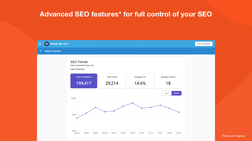Select the Total Impressions card
The width and height of the screenshot is (252, 141).
pos(84,81)
